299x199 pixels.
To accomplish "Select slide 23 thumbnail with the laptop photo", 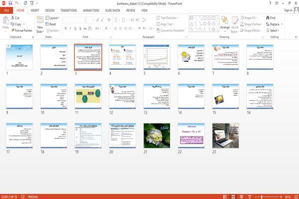I will point(225,136).
